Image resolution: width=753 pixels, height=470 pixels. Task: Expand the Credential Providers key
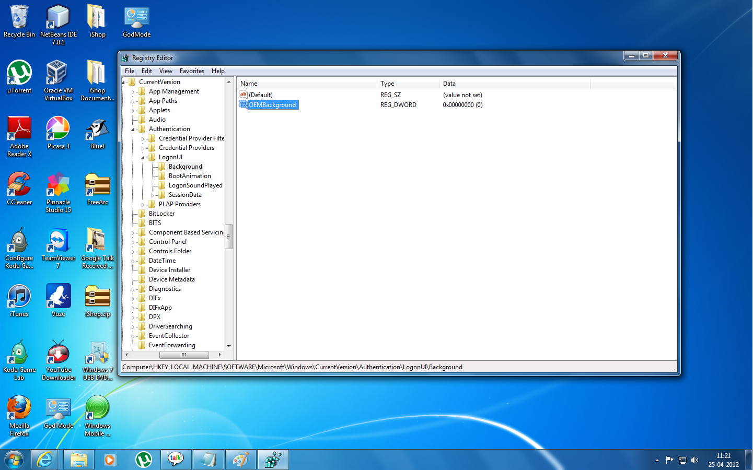[143, 148]
